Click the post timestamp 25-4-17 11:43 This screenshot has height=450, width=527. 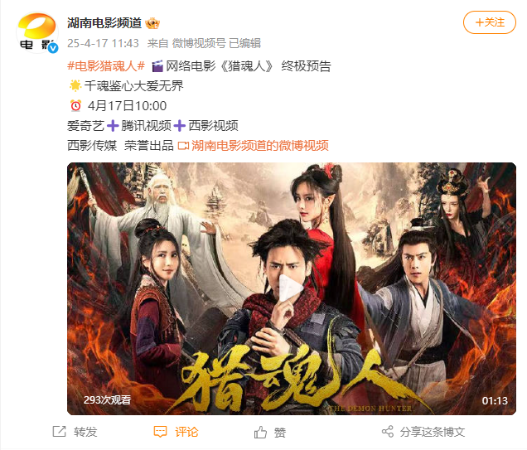coord(103,43)
